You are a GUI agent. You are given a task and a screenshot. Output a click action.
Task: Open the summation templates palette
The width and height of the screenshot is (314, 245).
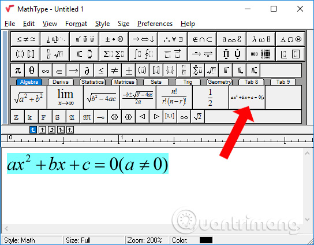click(x=114, y=54)
